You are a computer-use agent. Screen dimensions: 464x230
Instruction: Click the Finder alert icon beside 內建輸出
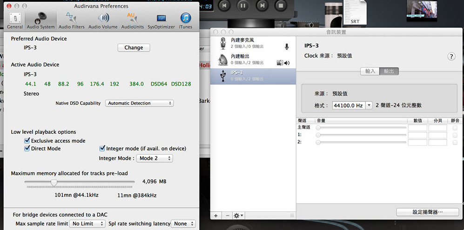(x=280, y=63)
